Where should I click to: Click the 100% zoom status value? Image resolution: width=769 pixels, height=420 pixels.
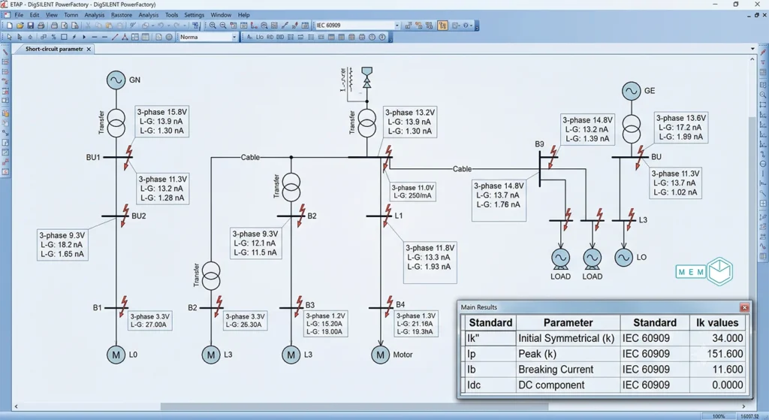point(719,416)
